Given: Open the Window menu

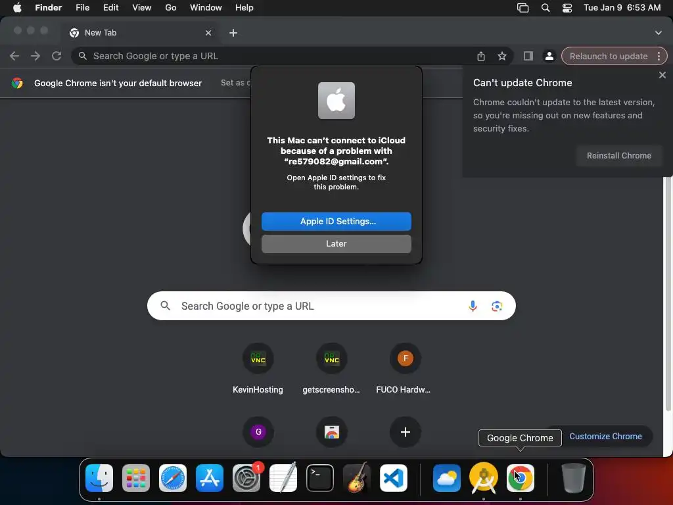Looking at the screenshot, I should point(206,8).
